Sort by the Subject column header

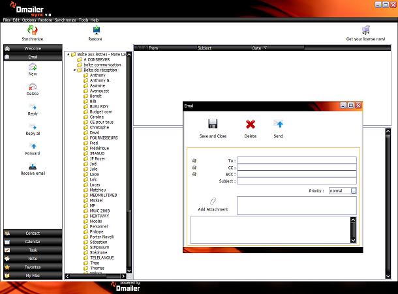pos(204,48)
